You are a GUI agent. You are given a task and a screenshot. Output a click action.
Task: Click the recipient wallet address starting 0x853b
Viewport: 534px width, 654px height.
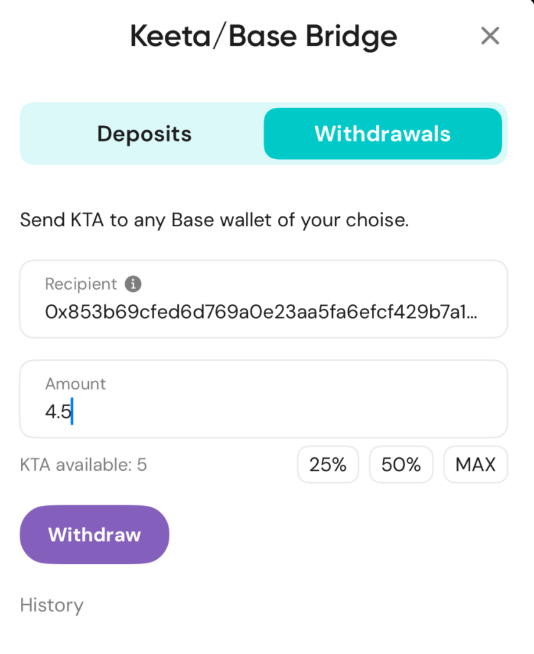(256, 312)
